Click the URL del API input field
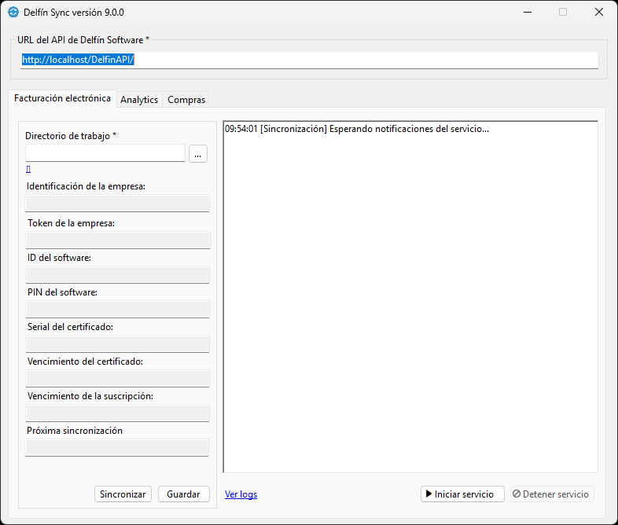618x525 pixels. tap(309, 60)
